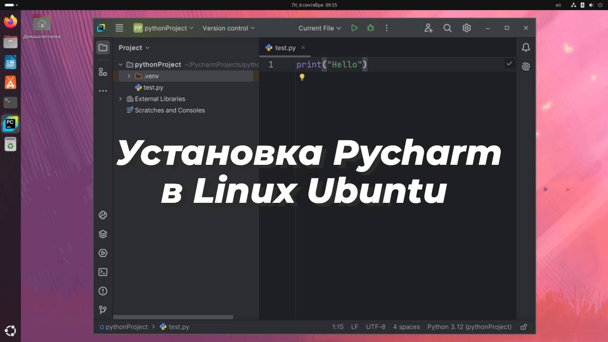Open the Python Console tool window
The width and height of the screenshot is (608, 342).
pyautogui.click(x=103, y=215)
